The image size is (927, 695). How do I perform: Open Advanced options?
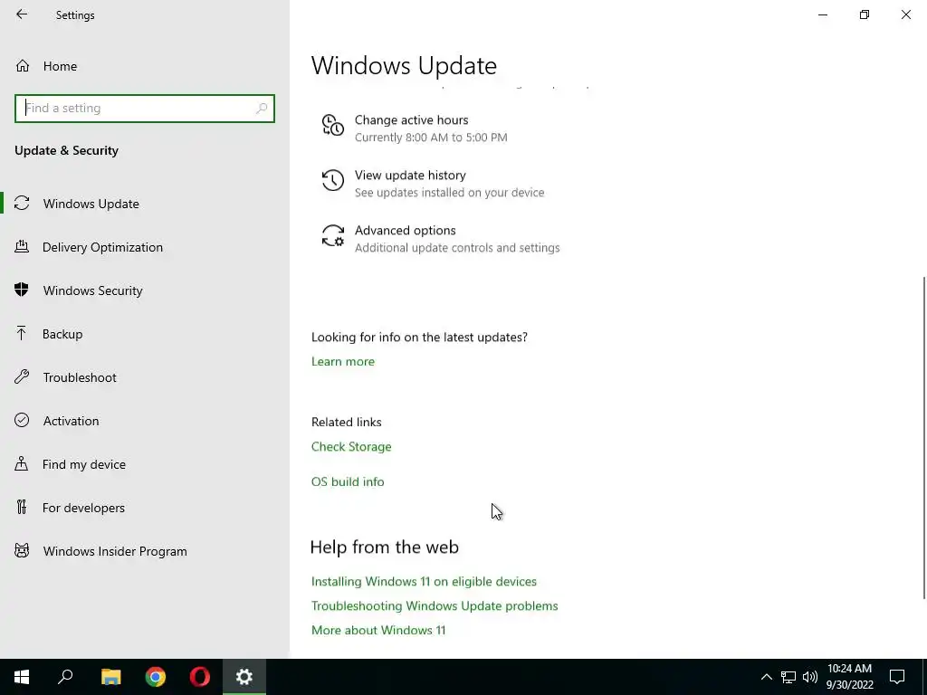(x=405, y=231)
